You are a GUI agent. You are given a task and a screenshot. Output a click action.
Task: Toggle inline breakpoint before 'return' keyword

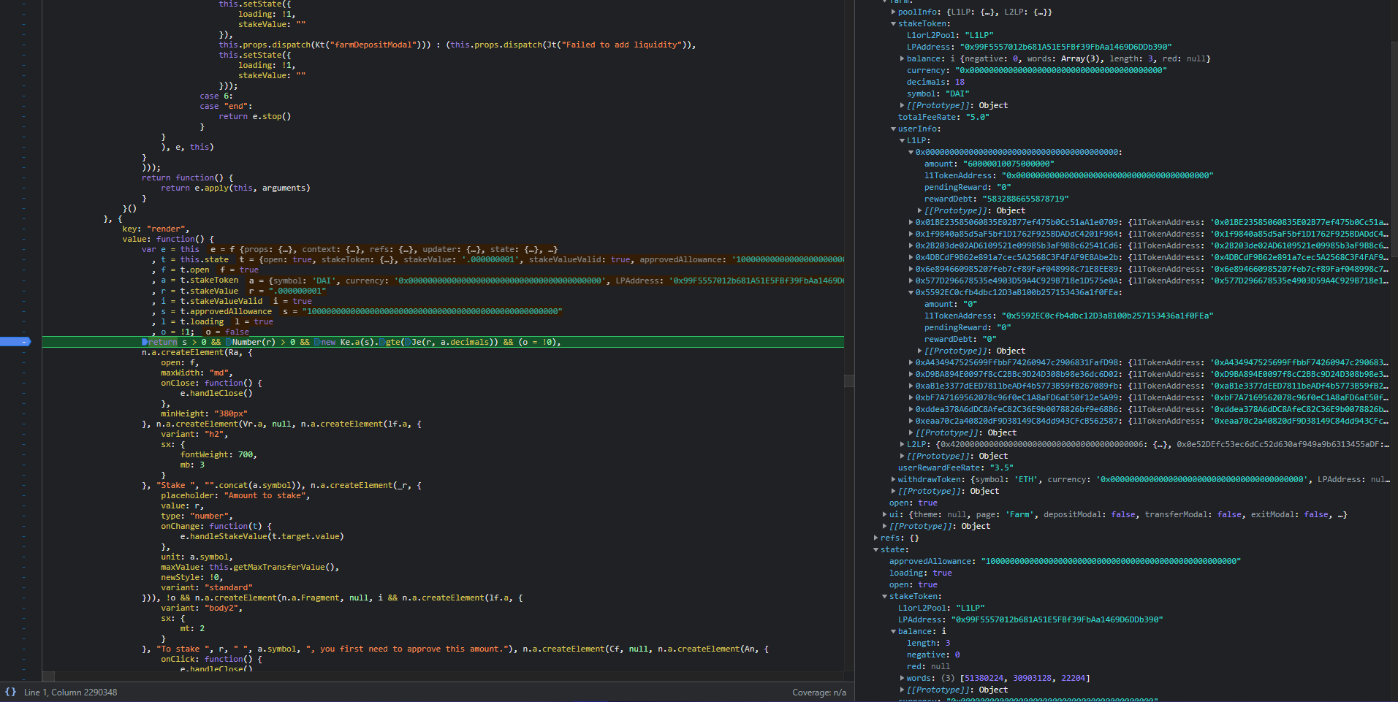tap(145, 342)
